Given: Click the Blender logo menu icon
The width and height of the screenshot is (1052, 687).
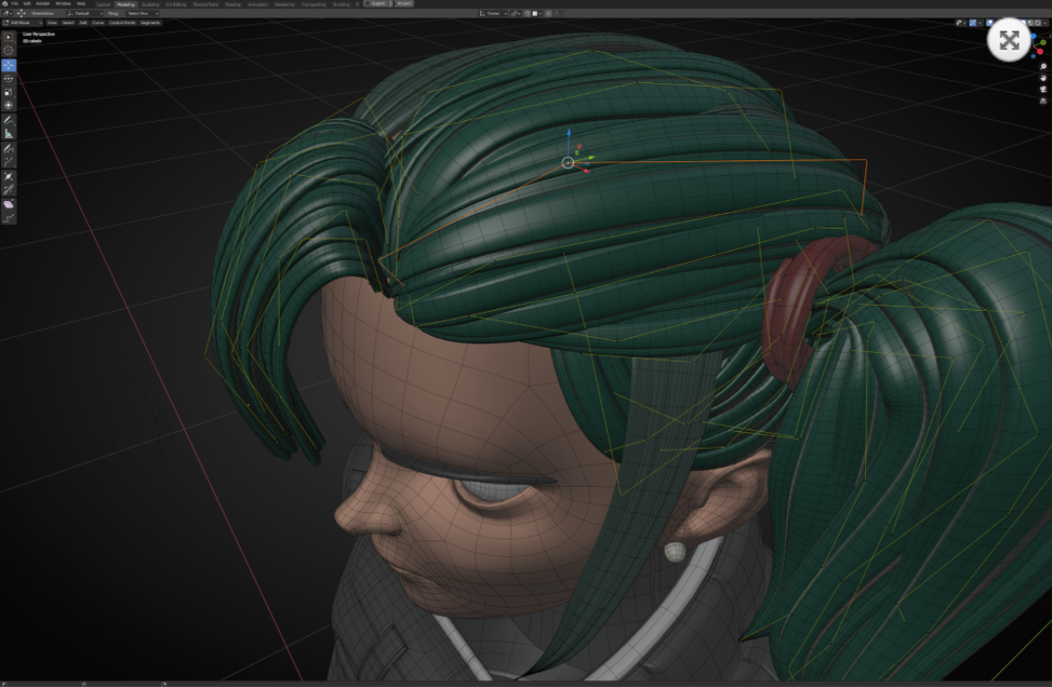Looking at the screenshot, I should [x=5, y=3].
